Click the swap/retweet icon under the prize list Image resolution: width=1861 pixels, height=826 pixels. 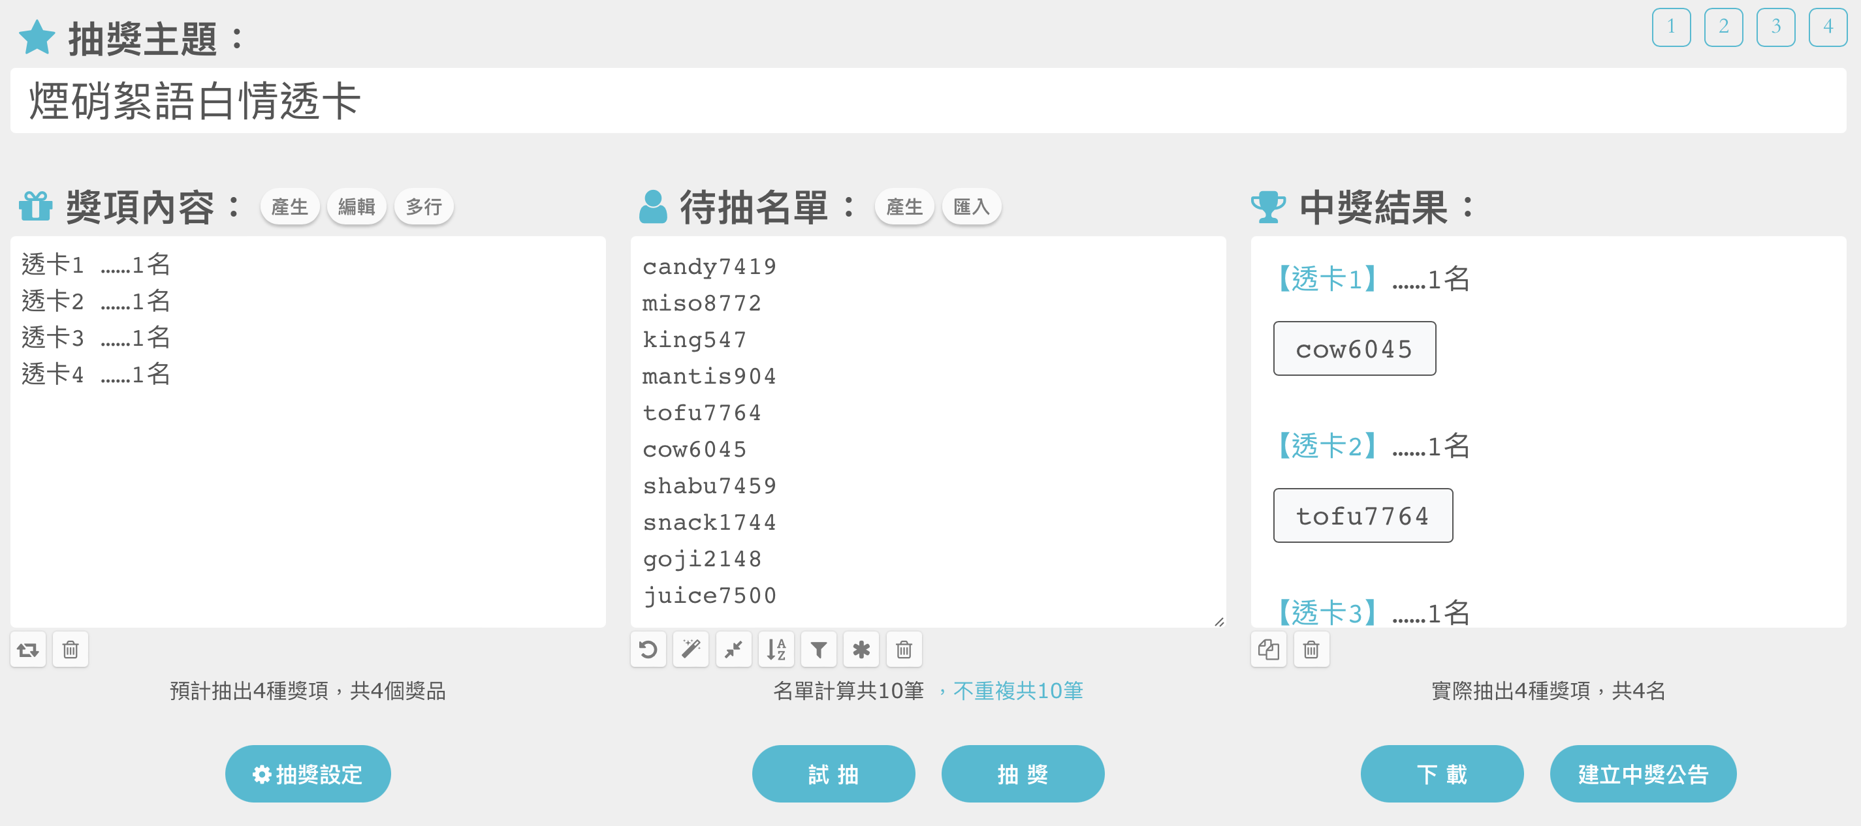pyautogui.click(x=28, y=649)
